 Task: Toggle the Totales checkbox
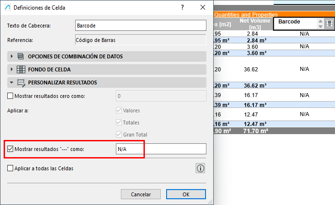tap(119, 122)
